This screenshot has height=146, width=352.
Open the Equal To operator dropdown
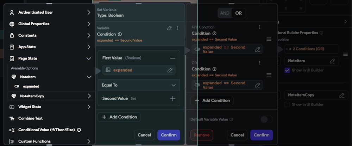(173, 85)
